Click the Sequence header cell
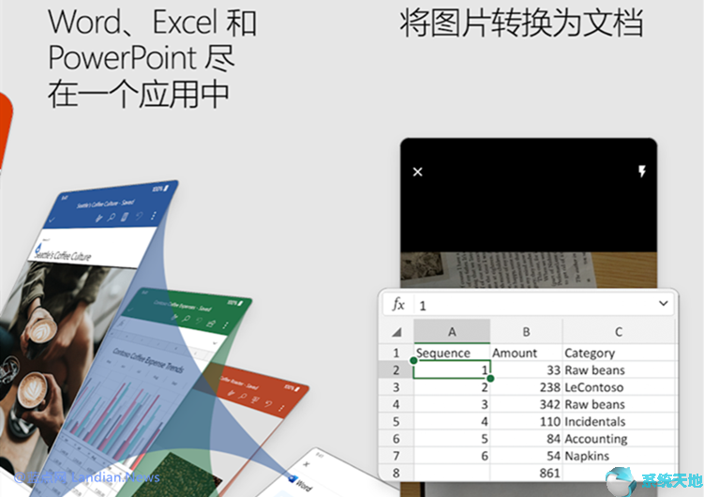 click(452, 353)
